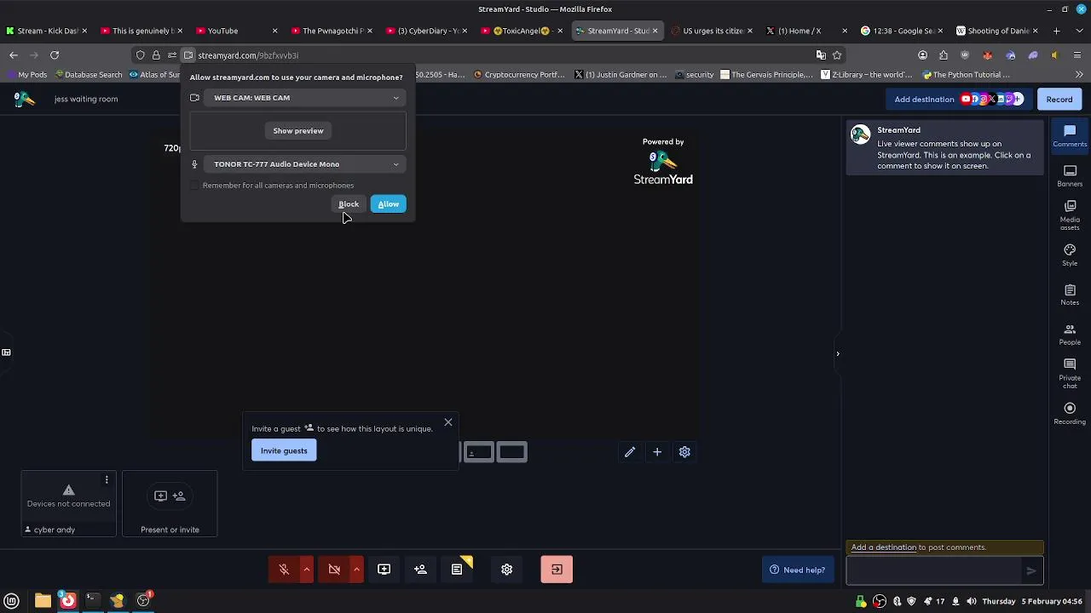Screen dimensions: 1091x613
Task: Click Show preview in permission popup
Action: tap(298, 131)
